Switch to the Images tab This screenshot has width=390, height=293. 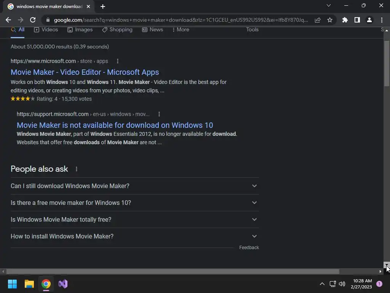click(80, 30)
